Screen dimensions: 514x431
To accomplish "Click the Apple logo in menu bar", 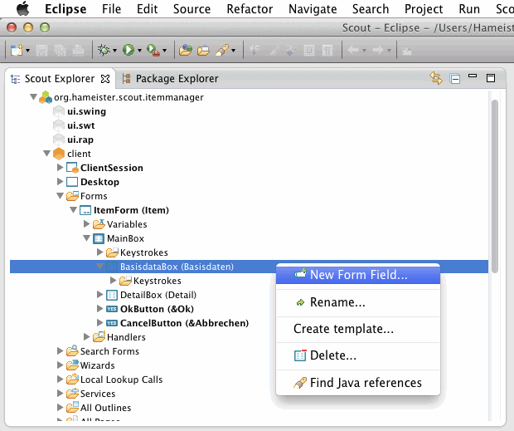I will click(x=23, y=9).
